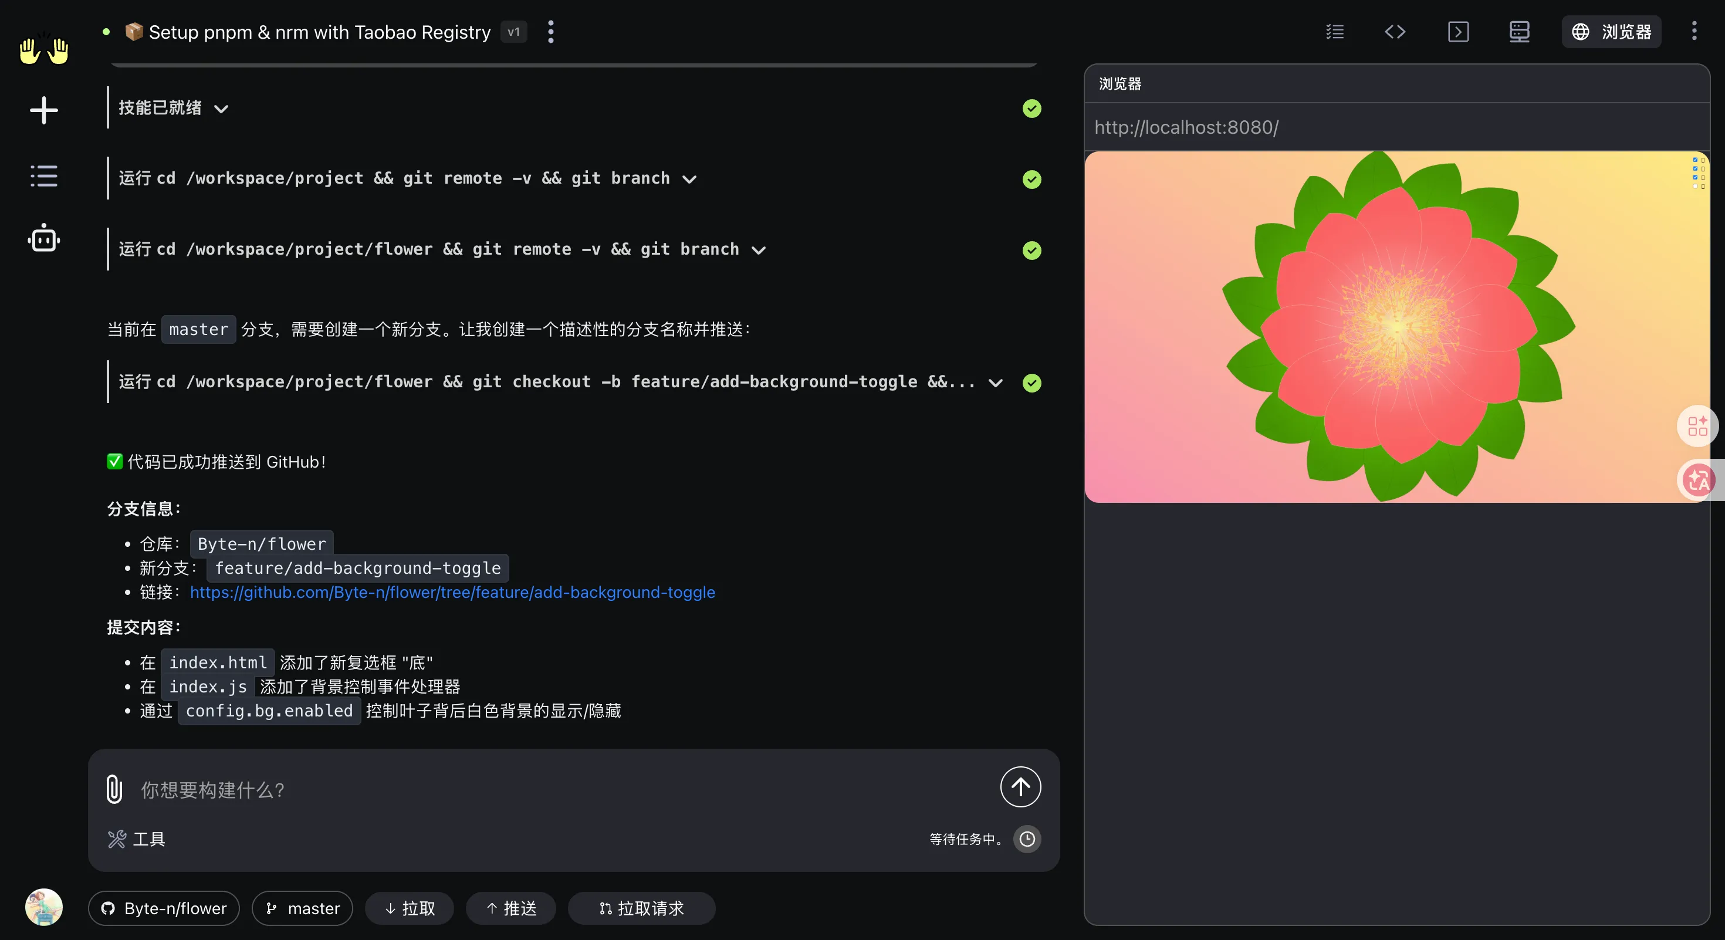Click the plus new task icon

click(43, 110)
